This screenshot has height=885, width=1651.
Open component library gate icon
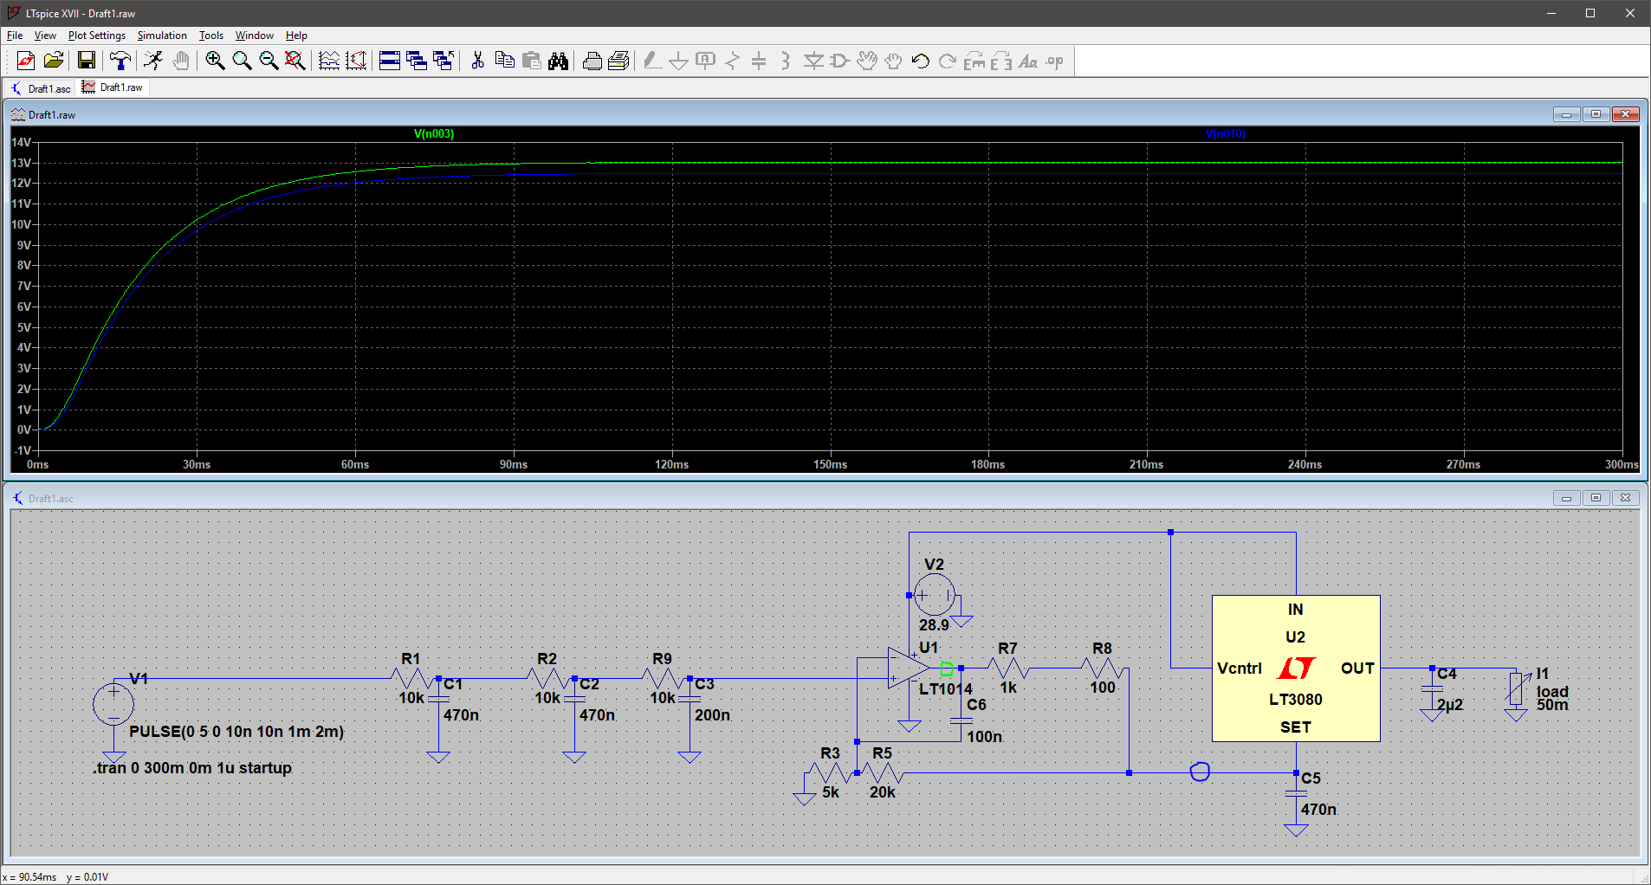(840, 61)
